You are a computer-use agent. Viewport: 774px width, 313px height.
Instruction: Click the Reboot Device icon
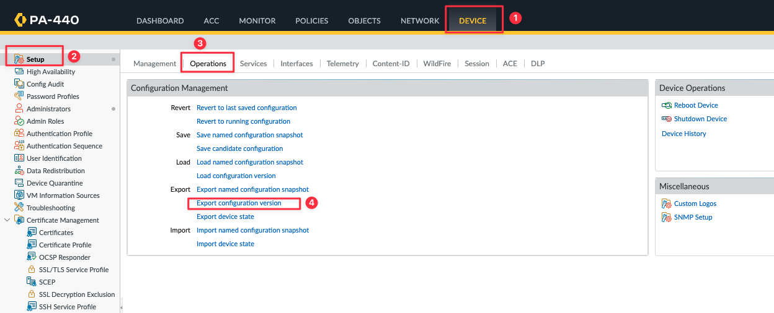pyautogui.click(x=667, y=105)
